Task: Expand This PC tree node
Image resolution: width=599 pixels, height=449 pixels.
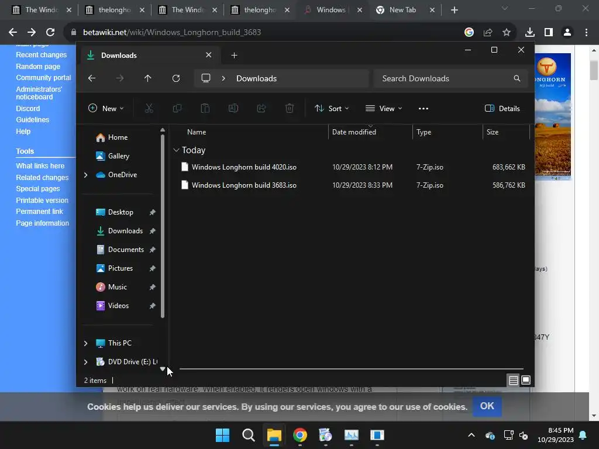Action: (x=85, y=343)
